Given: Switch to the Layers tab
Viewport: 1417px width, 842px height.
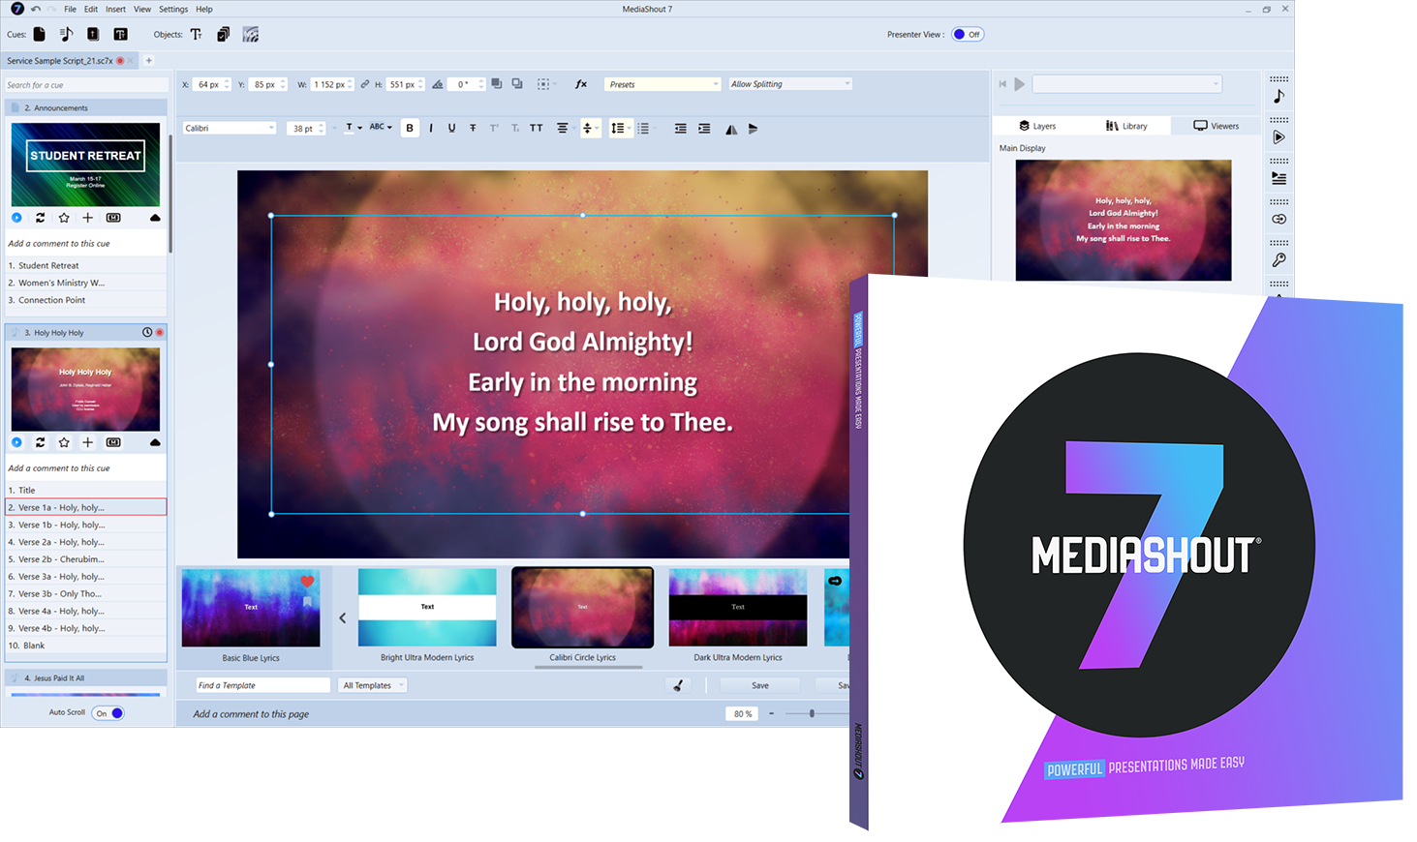Looking at the screenshot, I should click(x=1037, y=126).
